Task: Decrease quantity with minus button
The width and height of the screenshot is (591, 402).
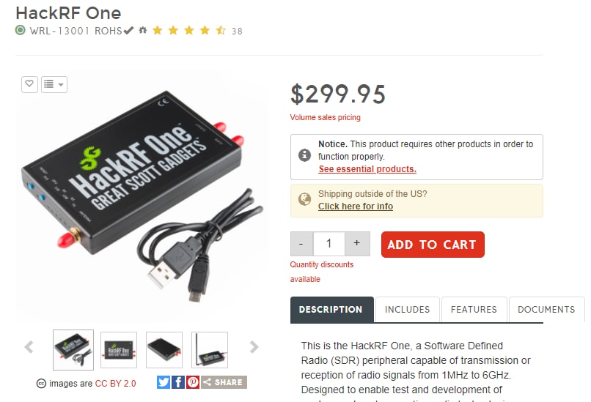Action: [301, 244]
